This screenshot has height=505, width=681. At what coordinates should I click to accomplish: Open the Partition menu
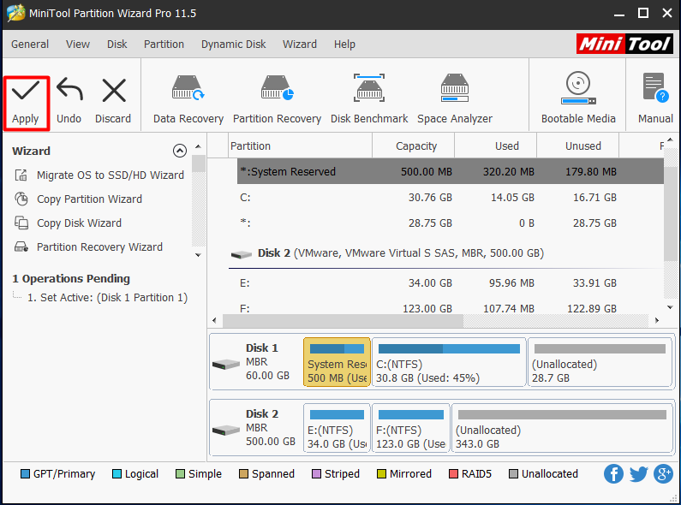coord(164,45)
